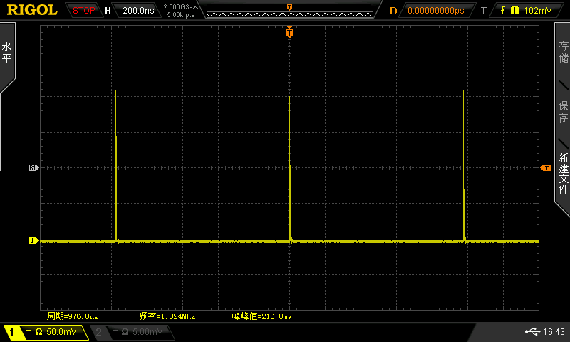This screenshot has width=570, height=342.
Task: Click the RIGOL logo
Action: point(32,10)
